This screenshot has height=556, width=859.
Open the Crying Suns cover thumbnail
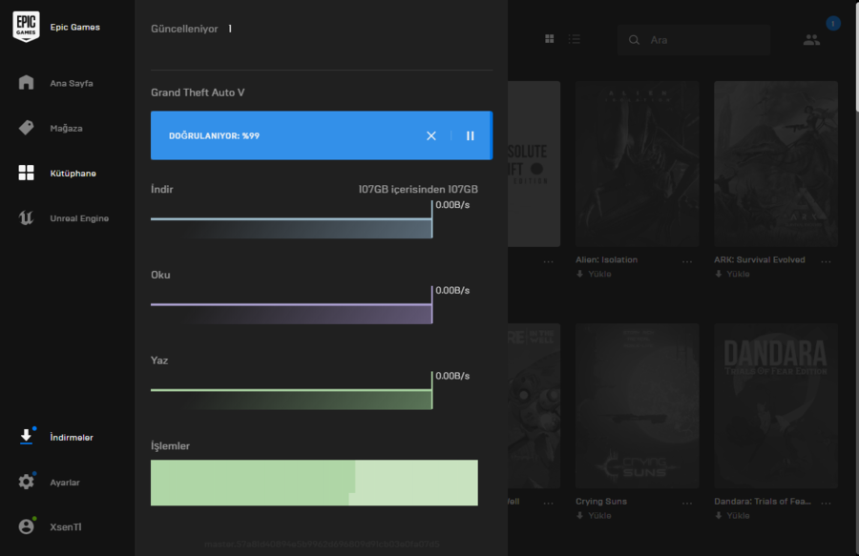(x=638, y=405)
